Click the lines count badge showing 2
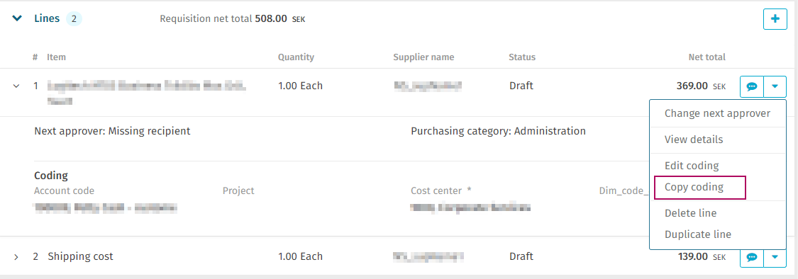The width and height of the screenshot is (798, 279). (74, 19)
